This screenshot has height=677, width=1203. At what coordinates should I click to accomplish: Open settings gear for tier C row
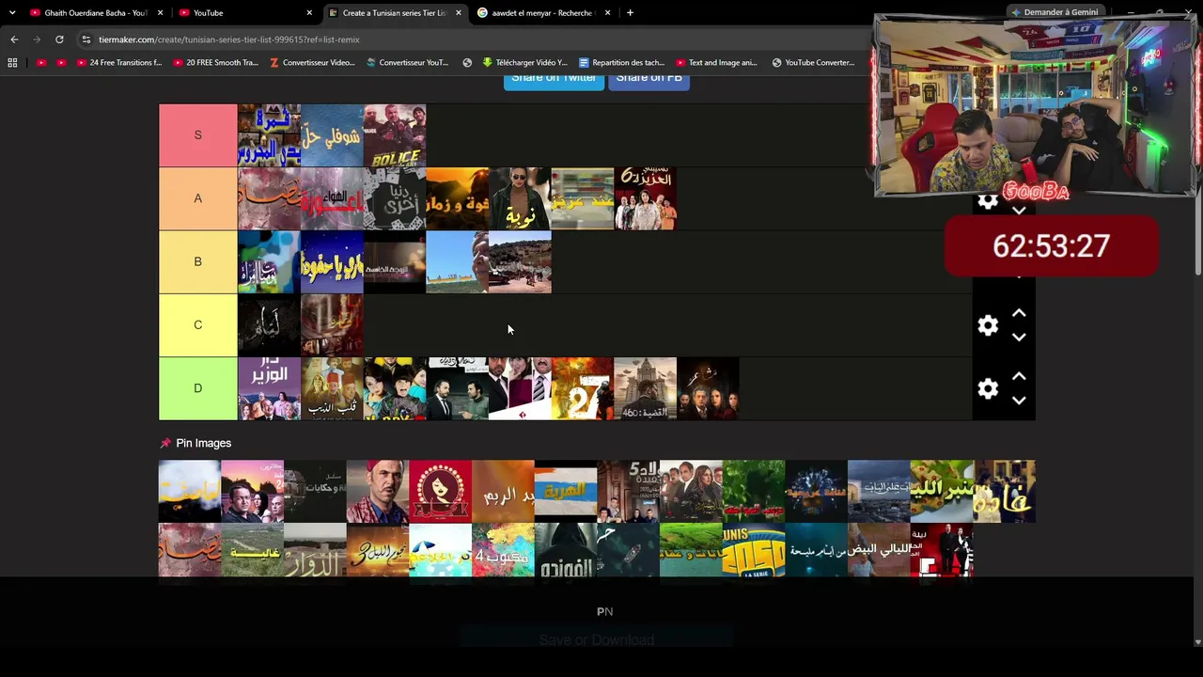tap(987, 325)
